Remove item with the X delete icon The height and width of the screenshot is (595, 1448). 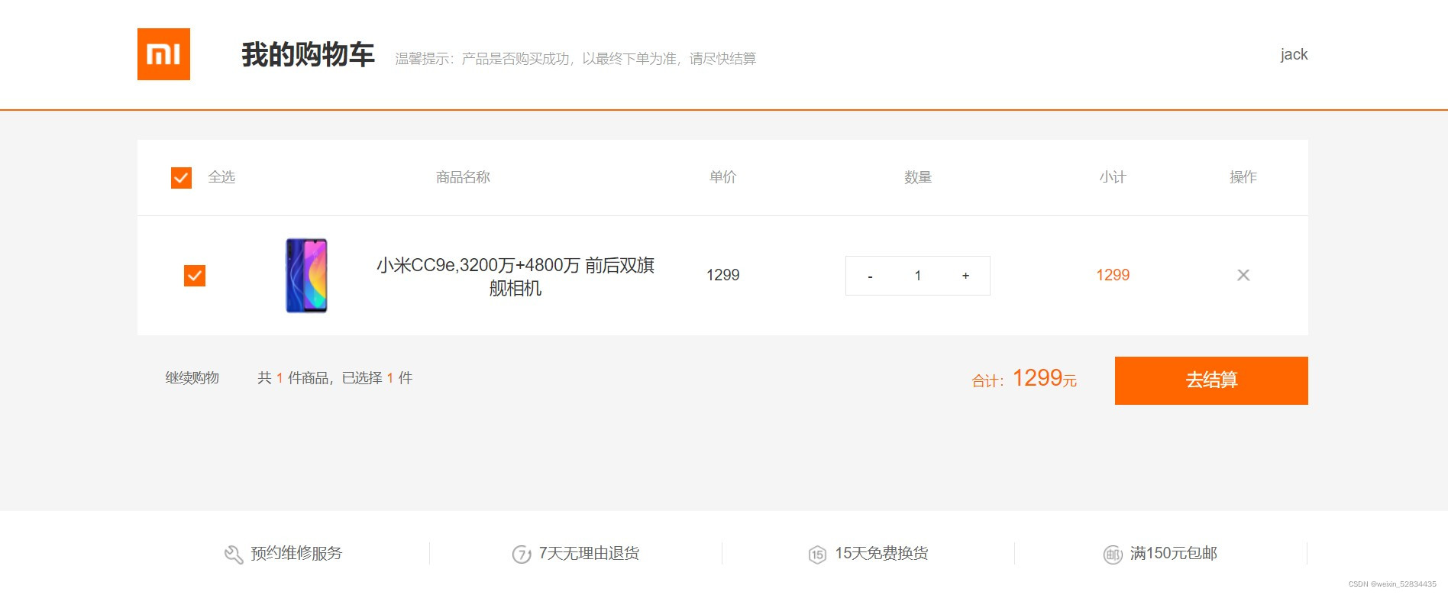1243,275
